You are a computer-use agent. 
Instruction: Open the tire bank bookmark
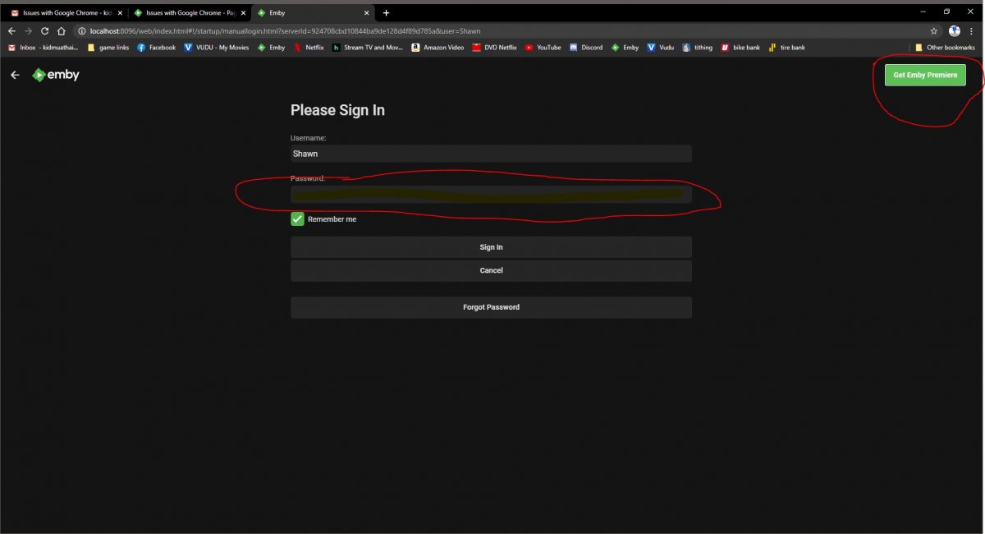click(786, 48)
